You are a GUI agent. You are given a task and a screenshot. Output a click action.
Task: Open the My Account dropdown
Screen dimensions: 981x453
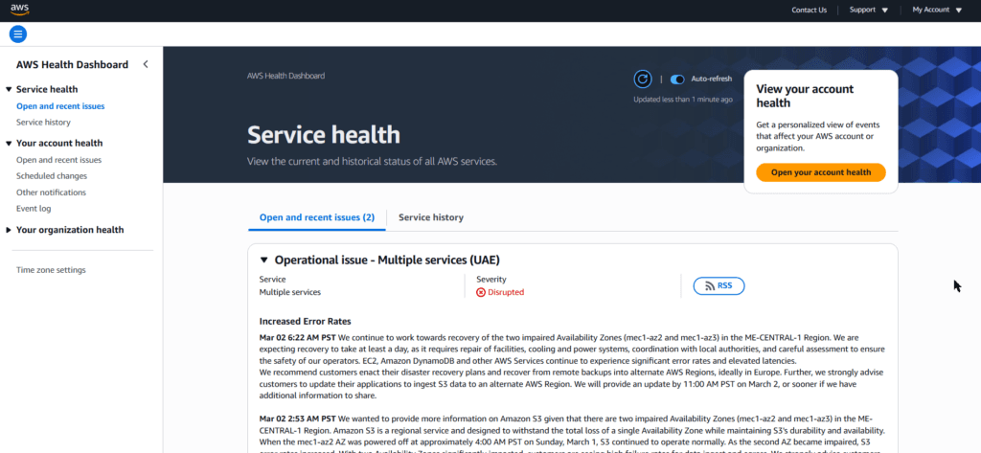click(x=937, y=10)
